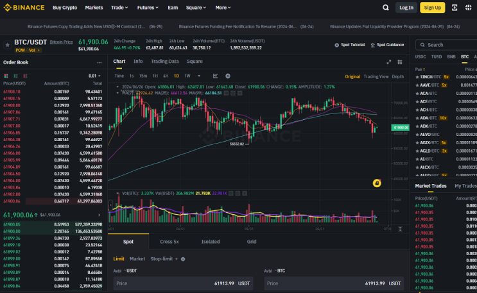
Task: Expand the Trade menu dropdown
Action: tap(119, 8)
